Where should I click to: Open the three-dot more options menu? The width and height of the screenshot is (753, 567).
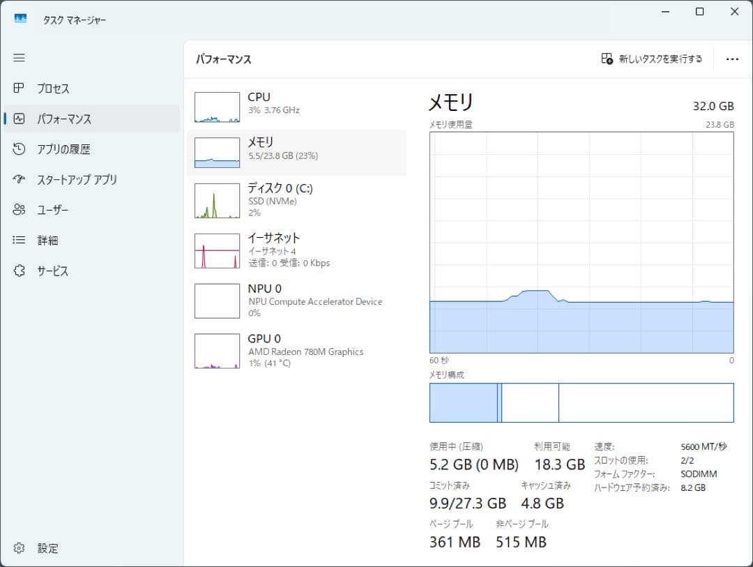pyautogui.click(x=732, y=59)
